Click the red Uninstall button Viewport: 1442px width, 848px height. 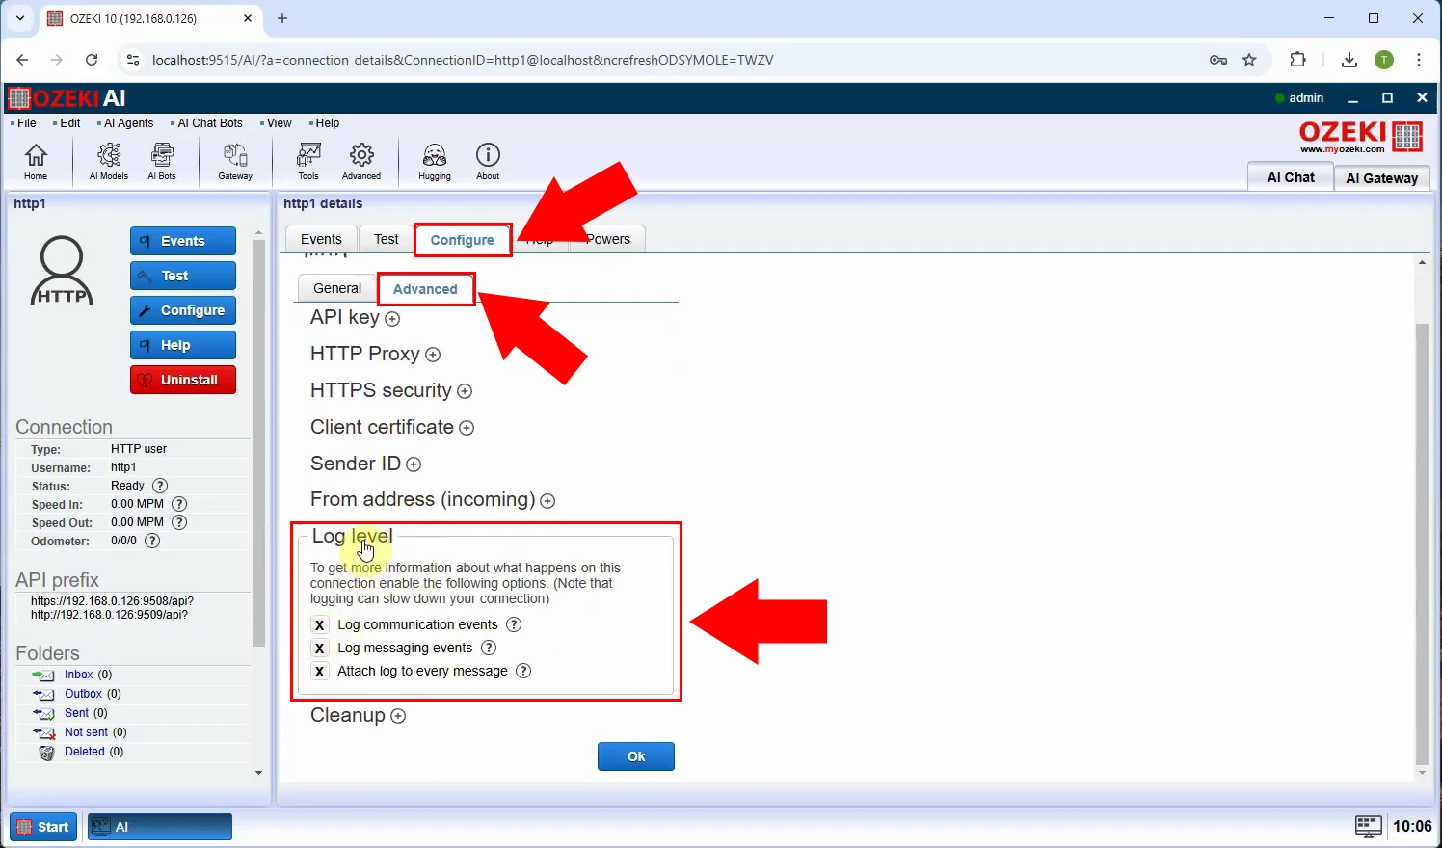183,380
